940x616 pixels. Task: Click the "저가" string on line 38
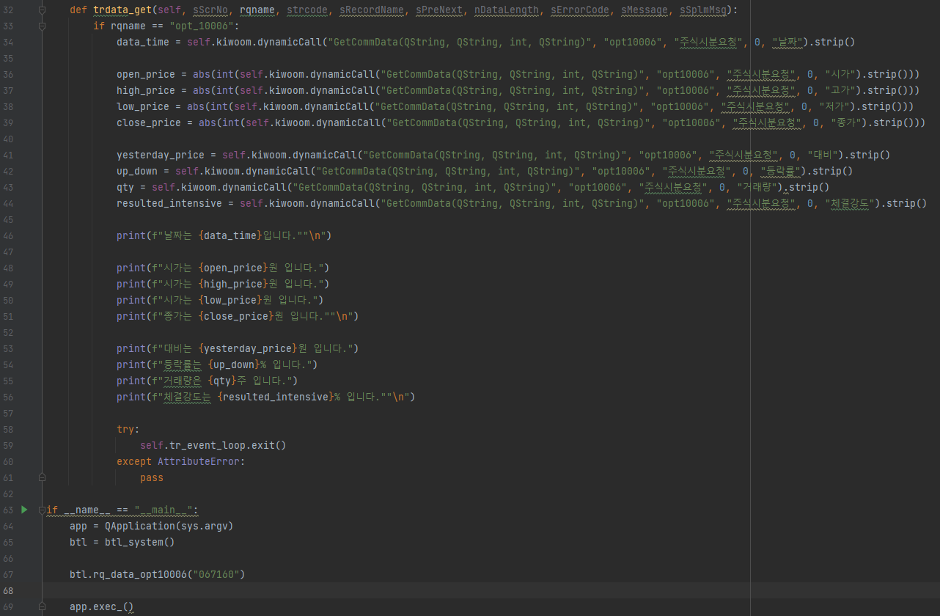pos(836,106)
